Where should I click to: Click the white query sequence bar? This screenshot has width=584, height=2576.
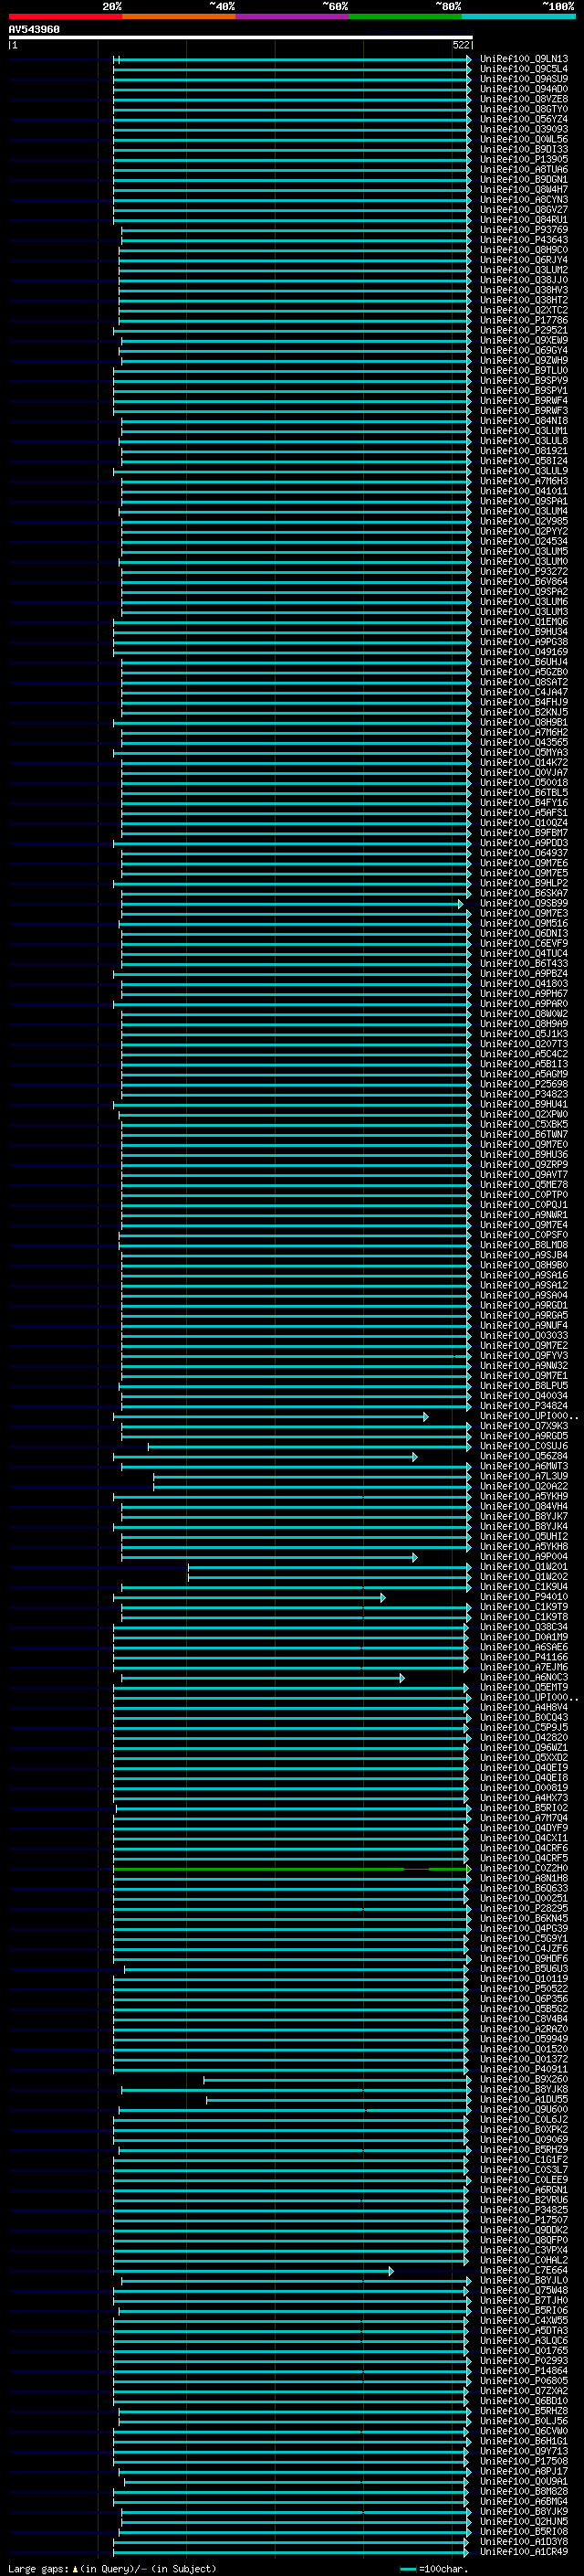coord(241,38)
